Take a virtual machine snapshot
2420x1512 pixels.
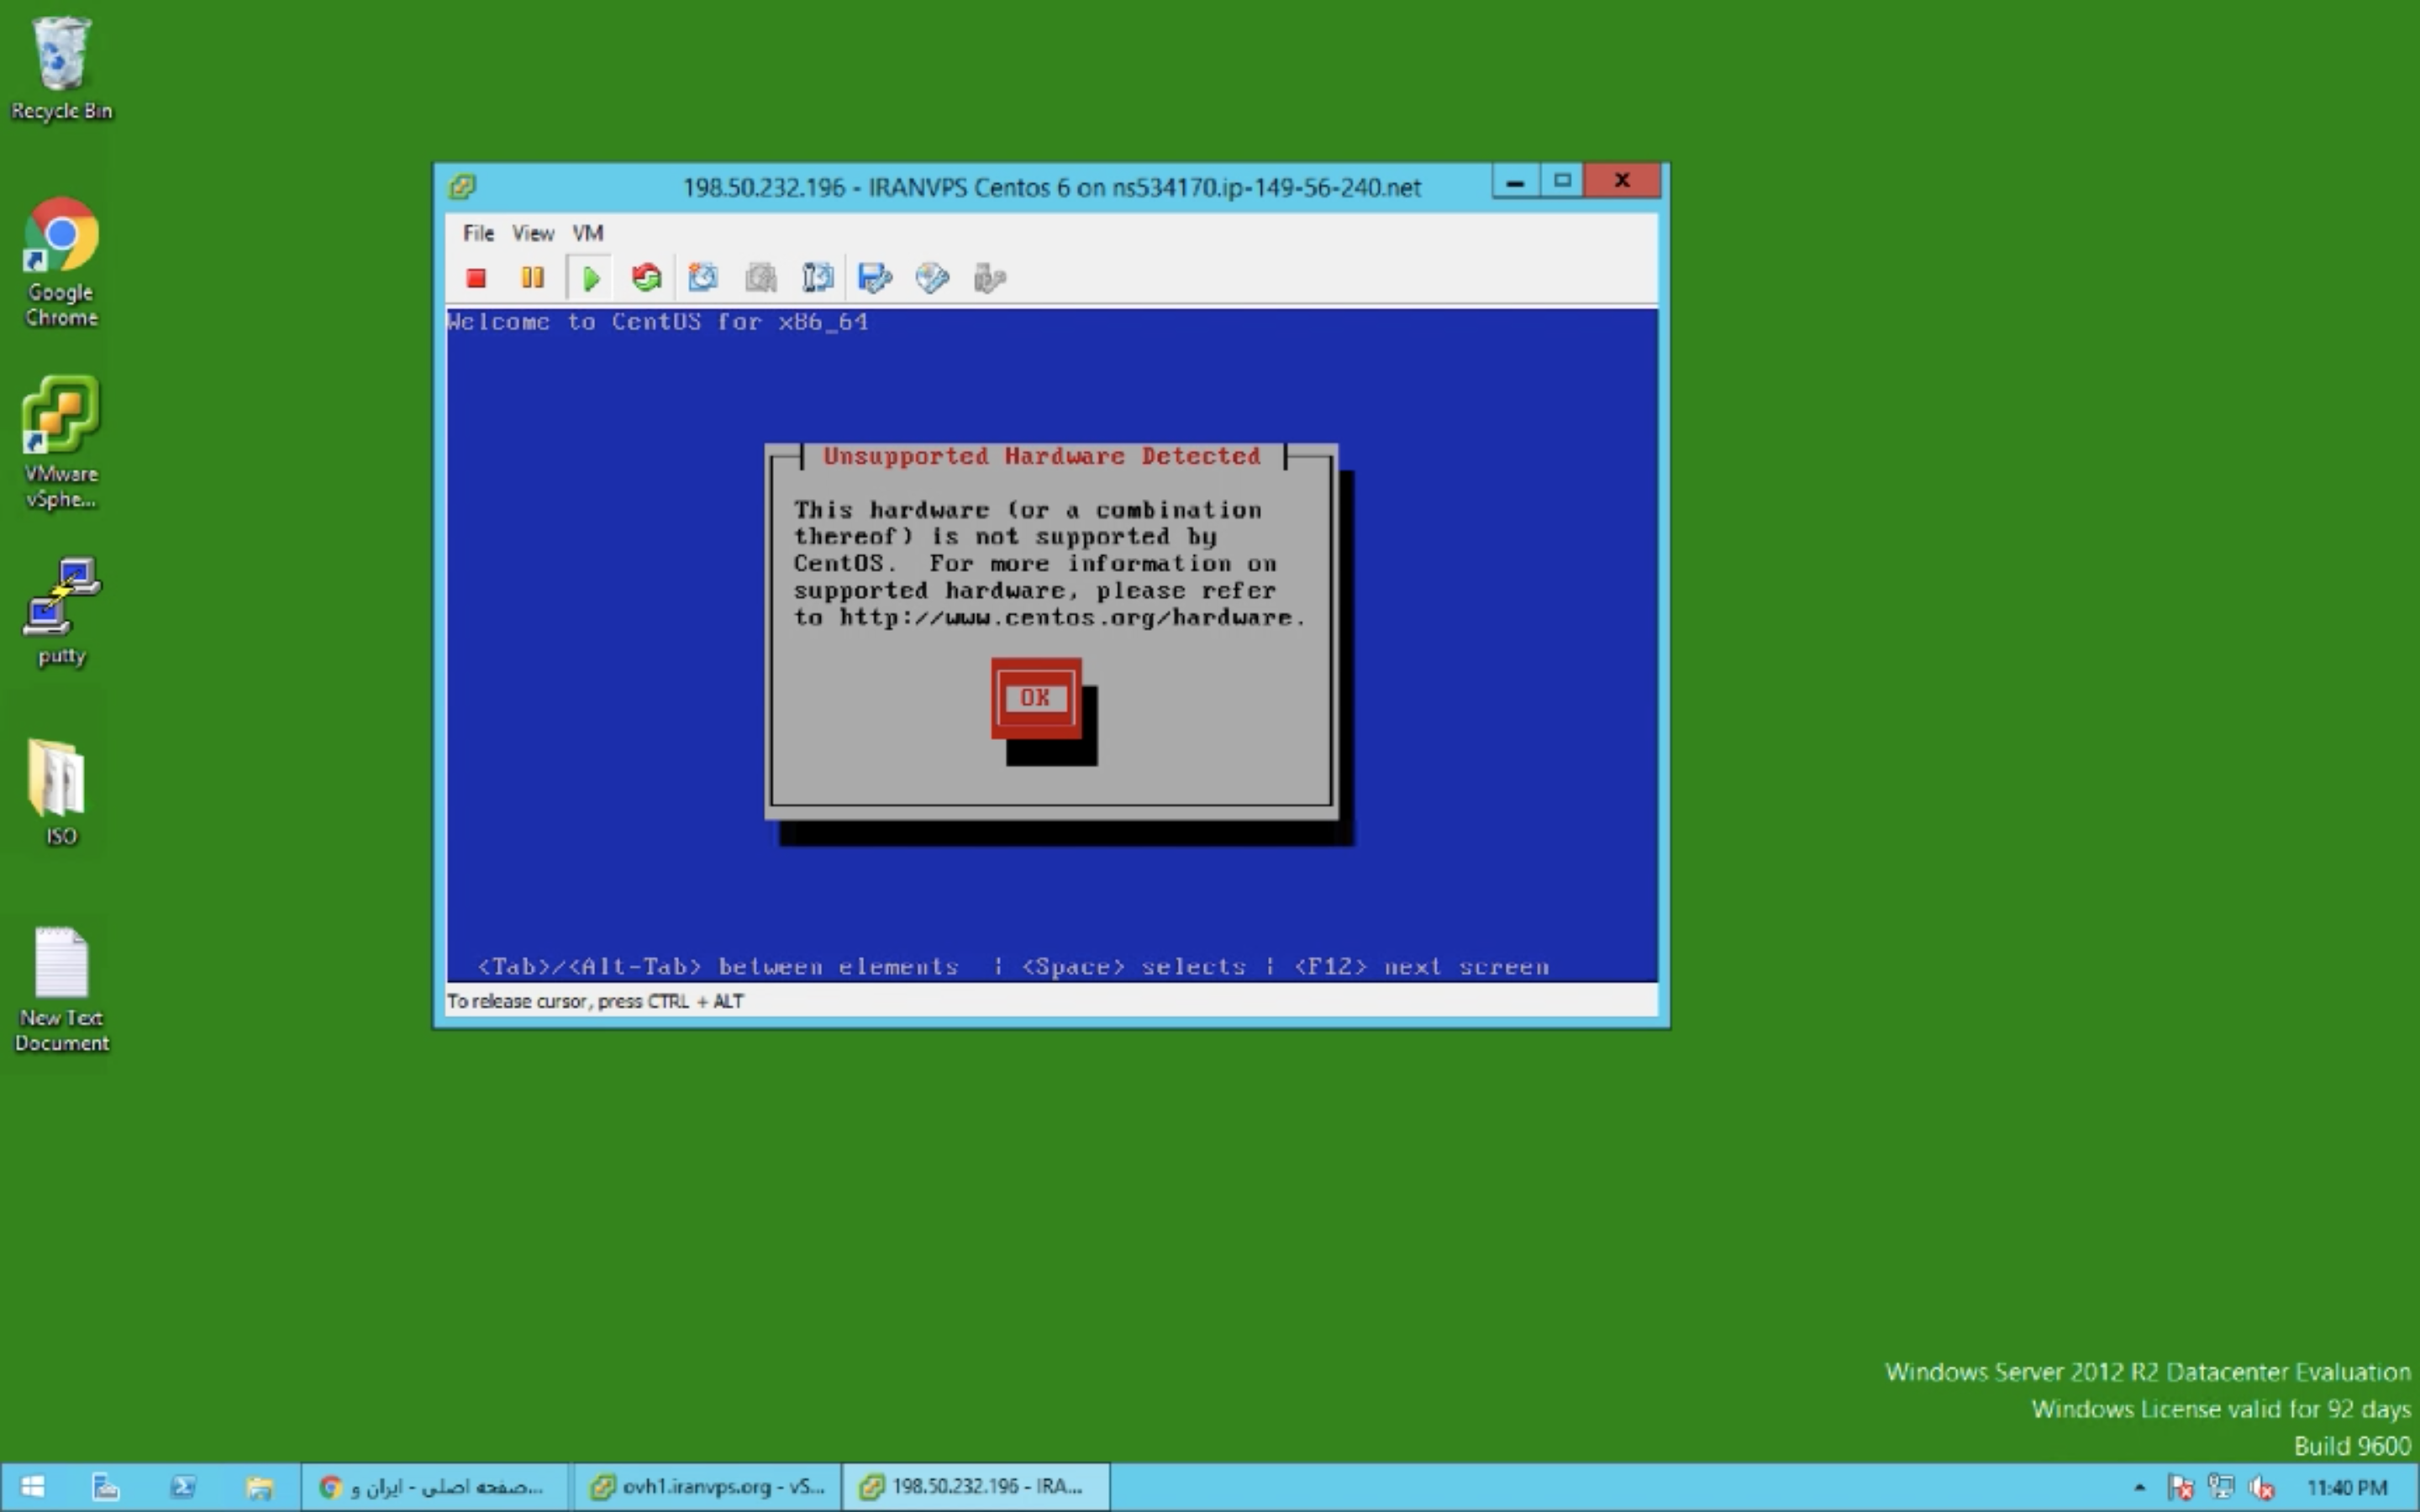pos(703,278)
